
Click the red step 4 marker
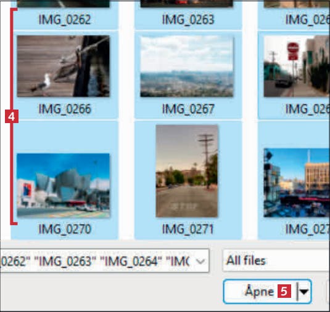coord(12,116)
